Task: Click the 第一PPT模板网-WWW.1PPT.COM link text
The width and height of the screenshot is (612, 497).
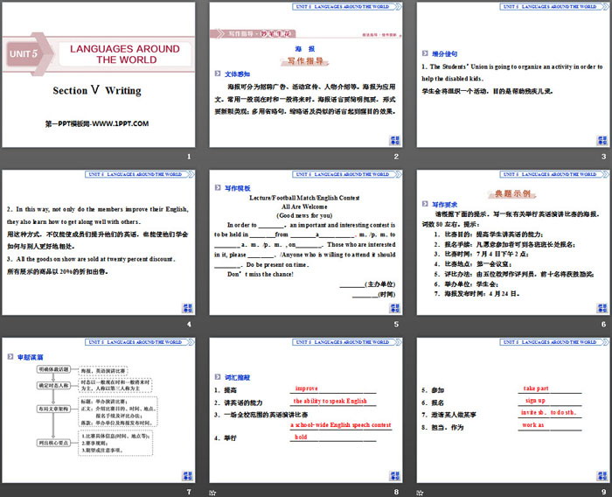Action: coord(97,124)
